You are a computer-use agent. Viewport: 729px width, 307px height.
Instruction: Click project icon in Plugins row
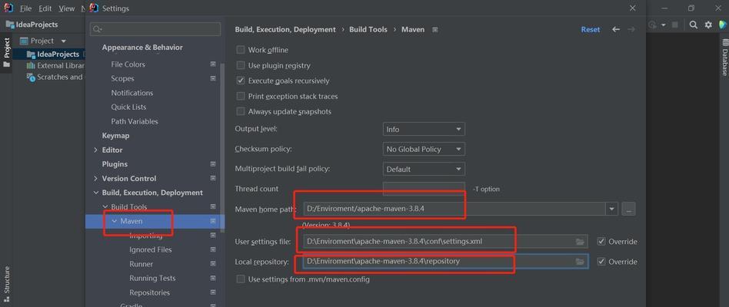[x=213, y=164]
